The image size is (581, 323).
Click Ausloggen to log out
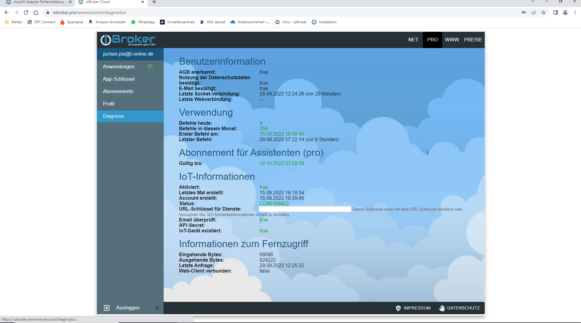tap(128, 308)
